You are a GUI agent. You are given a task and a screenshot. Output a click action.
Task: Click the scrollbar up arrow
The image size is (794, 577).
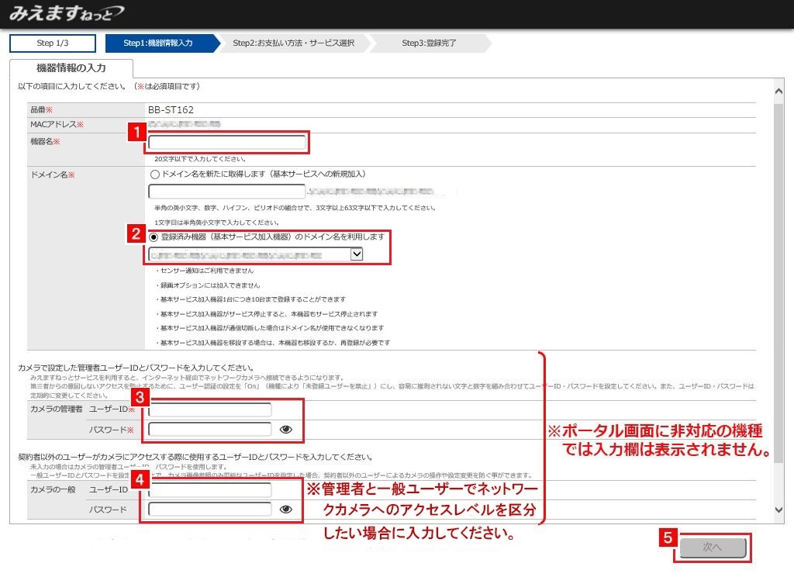point(779,91)
